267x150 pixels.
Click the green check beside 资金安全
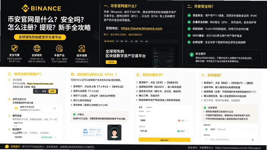(189, 15)
